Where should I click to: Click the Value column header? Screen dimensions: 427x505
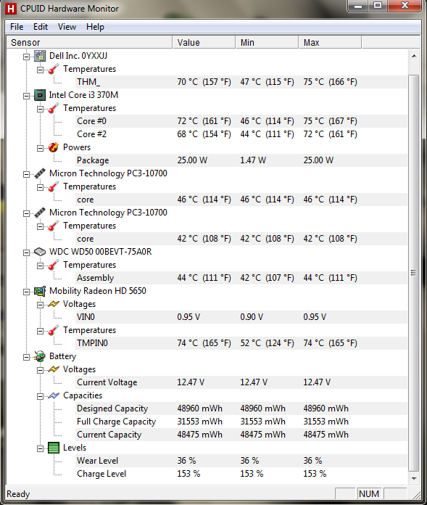[x=204, y=43]
